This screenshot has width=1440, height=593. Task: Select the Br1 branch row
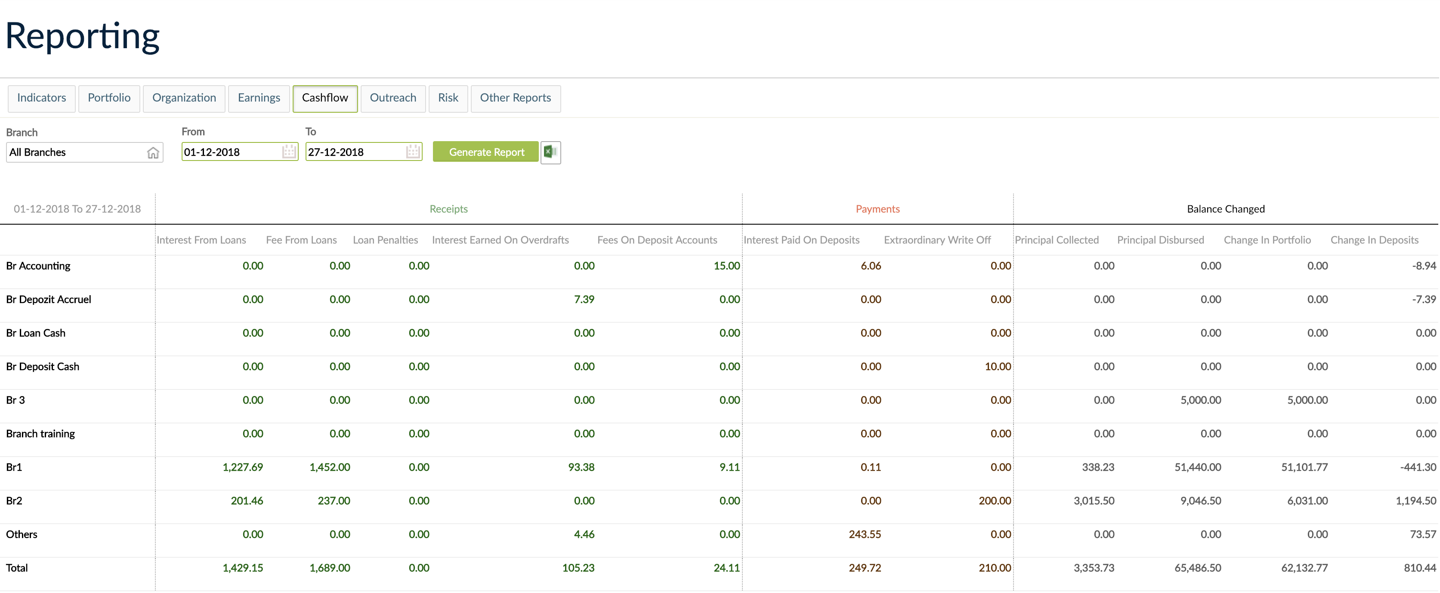[13, 467]
